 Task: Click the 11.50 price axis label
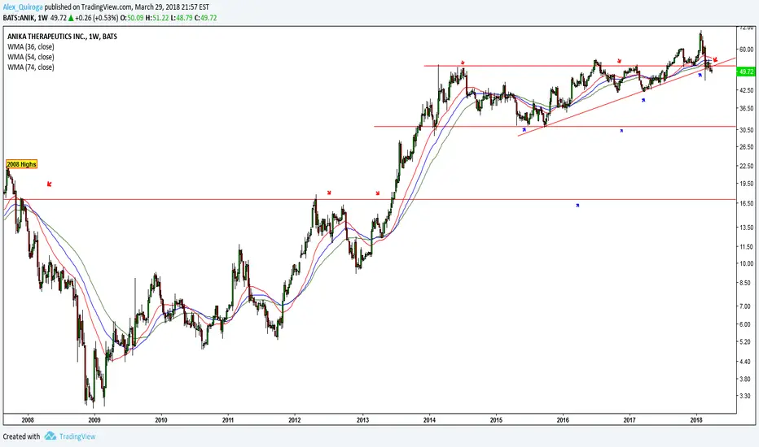(747, 247)
